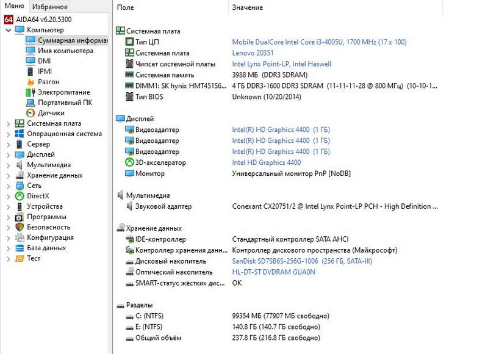Click the Датчики sensor icon
This screenshot has width=488, height=354.
[30, 113]
